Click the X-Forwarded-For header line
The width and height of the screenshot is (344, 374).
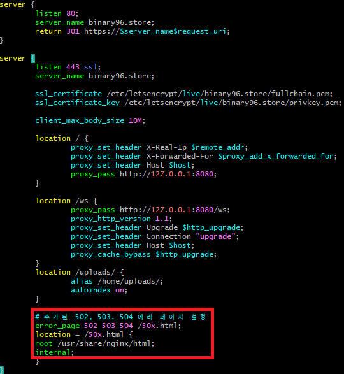pos(204,156)
